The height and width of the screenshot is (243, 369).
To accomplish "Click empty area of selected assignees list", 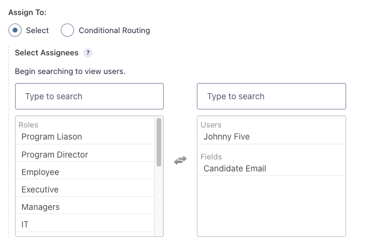I will (x=271, y=208).
